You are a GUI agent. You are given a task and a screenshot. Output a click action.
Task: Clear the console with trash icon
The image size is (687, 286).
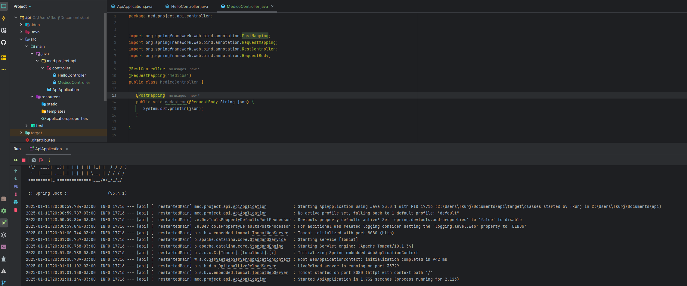coord(16,210)
